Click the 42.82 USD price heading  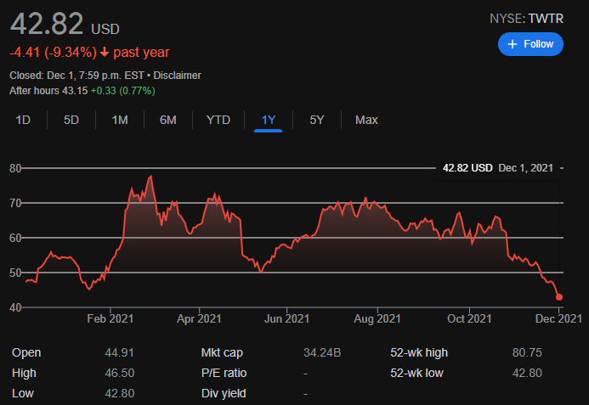pyautogui.click(x=65, y=24)
